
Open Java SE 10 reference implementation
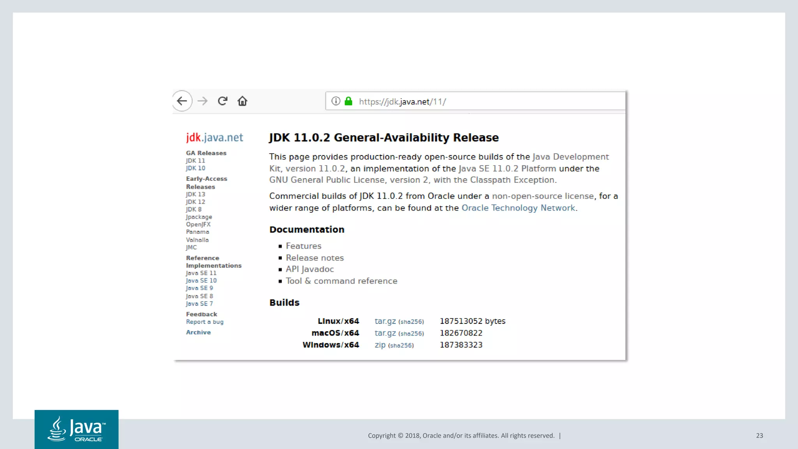[201, 281]
